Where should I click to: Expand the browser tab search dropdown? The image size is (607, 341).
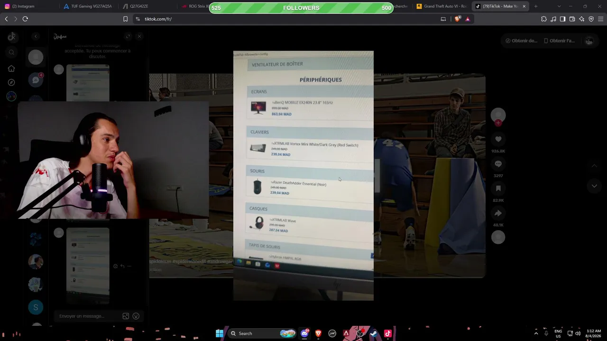[x=559, y=7]
